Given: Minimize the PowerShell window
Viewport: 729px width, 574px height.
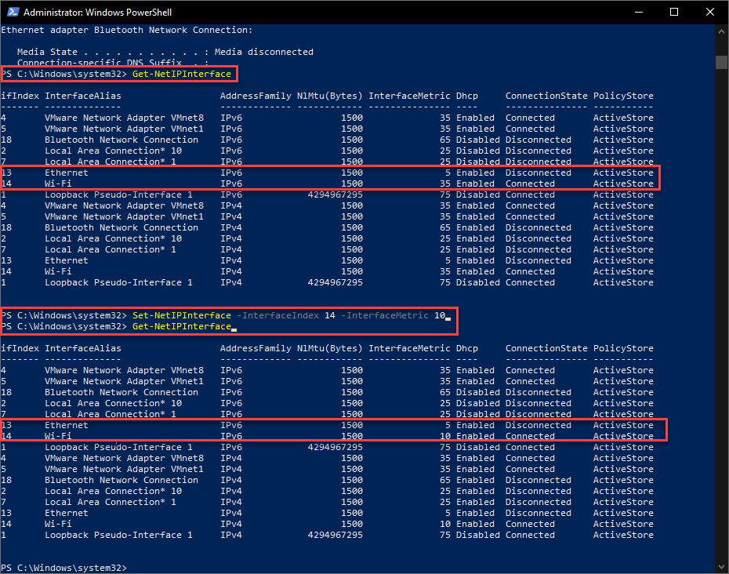Looking at the screenshot, I should coord(639,12).
